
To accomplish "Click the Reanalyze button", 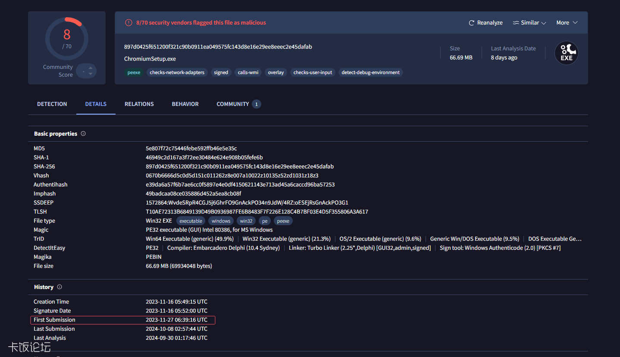I will (x=485, y=23).
